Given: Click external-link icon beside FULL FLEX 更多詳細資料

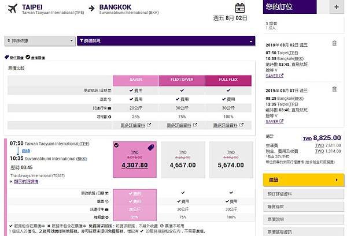Looking at the screenshot, I should (241, 125).
